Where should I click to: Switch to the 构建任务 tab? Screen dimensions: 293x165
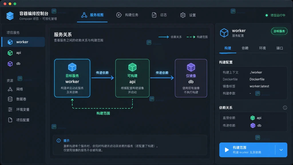pos(127,15)
